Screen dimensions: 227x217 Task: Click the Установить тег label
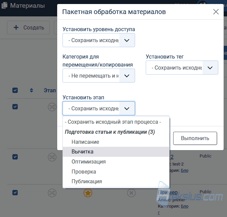click(x=165, y=57)
